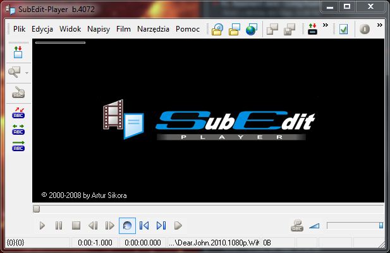The height and width of the screenshot is (253, 390).
Task: Click the Stop button
Action: click(76, 226)
